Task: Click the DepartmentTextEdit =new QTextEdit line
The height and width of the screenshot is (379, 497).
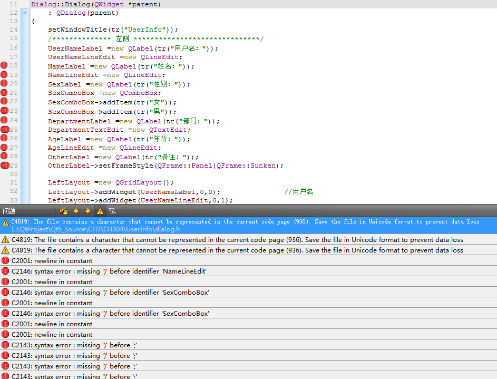Action: coord(119,130)
